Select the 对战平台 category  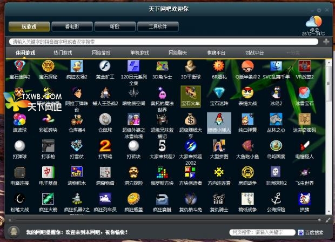click(x=254, y=53)
